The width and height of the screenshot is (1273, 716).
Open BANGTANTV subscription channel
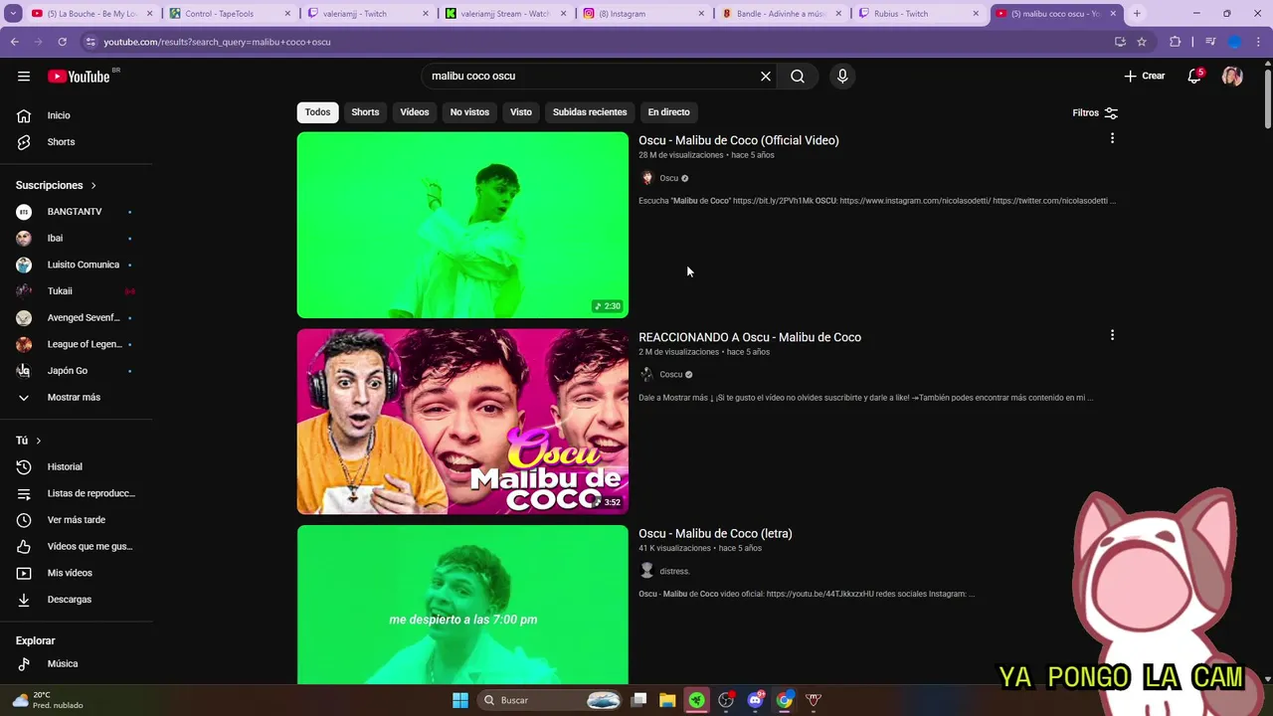point(76,212)
